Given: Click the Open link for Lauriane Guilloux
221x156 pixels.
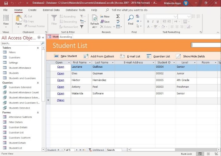Looking at the screenshot, I should pos(61,67).
